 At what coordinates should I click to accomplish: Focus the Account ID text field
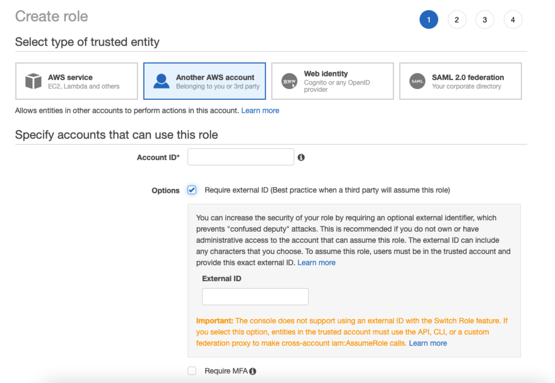click(x=241, y=157)
